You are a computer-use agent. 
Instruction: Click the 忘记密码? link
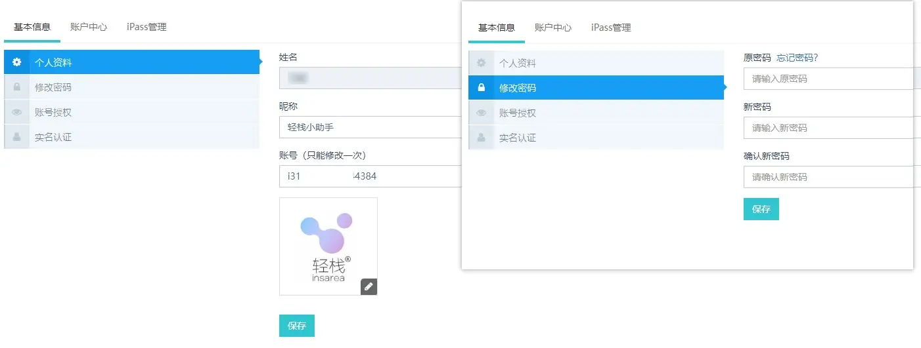pos(797,58)
